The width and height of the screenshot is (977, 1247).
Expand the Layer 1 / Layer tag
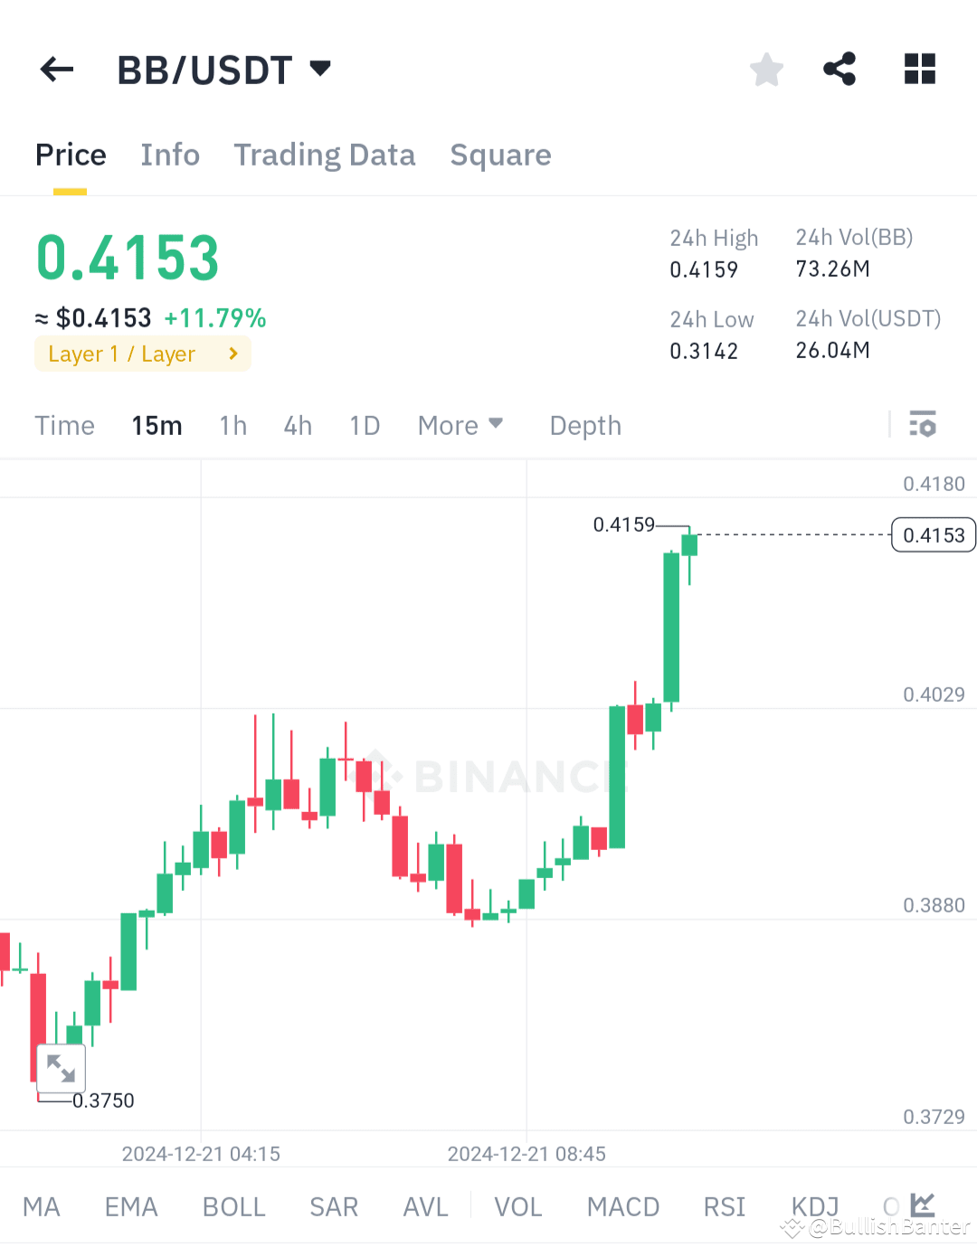(142, 354)
